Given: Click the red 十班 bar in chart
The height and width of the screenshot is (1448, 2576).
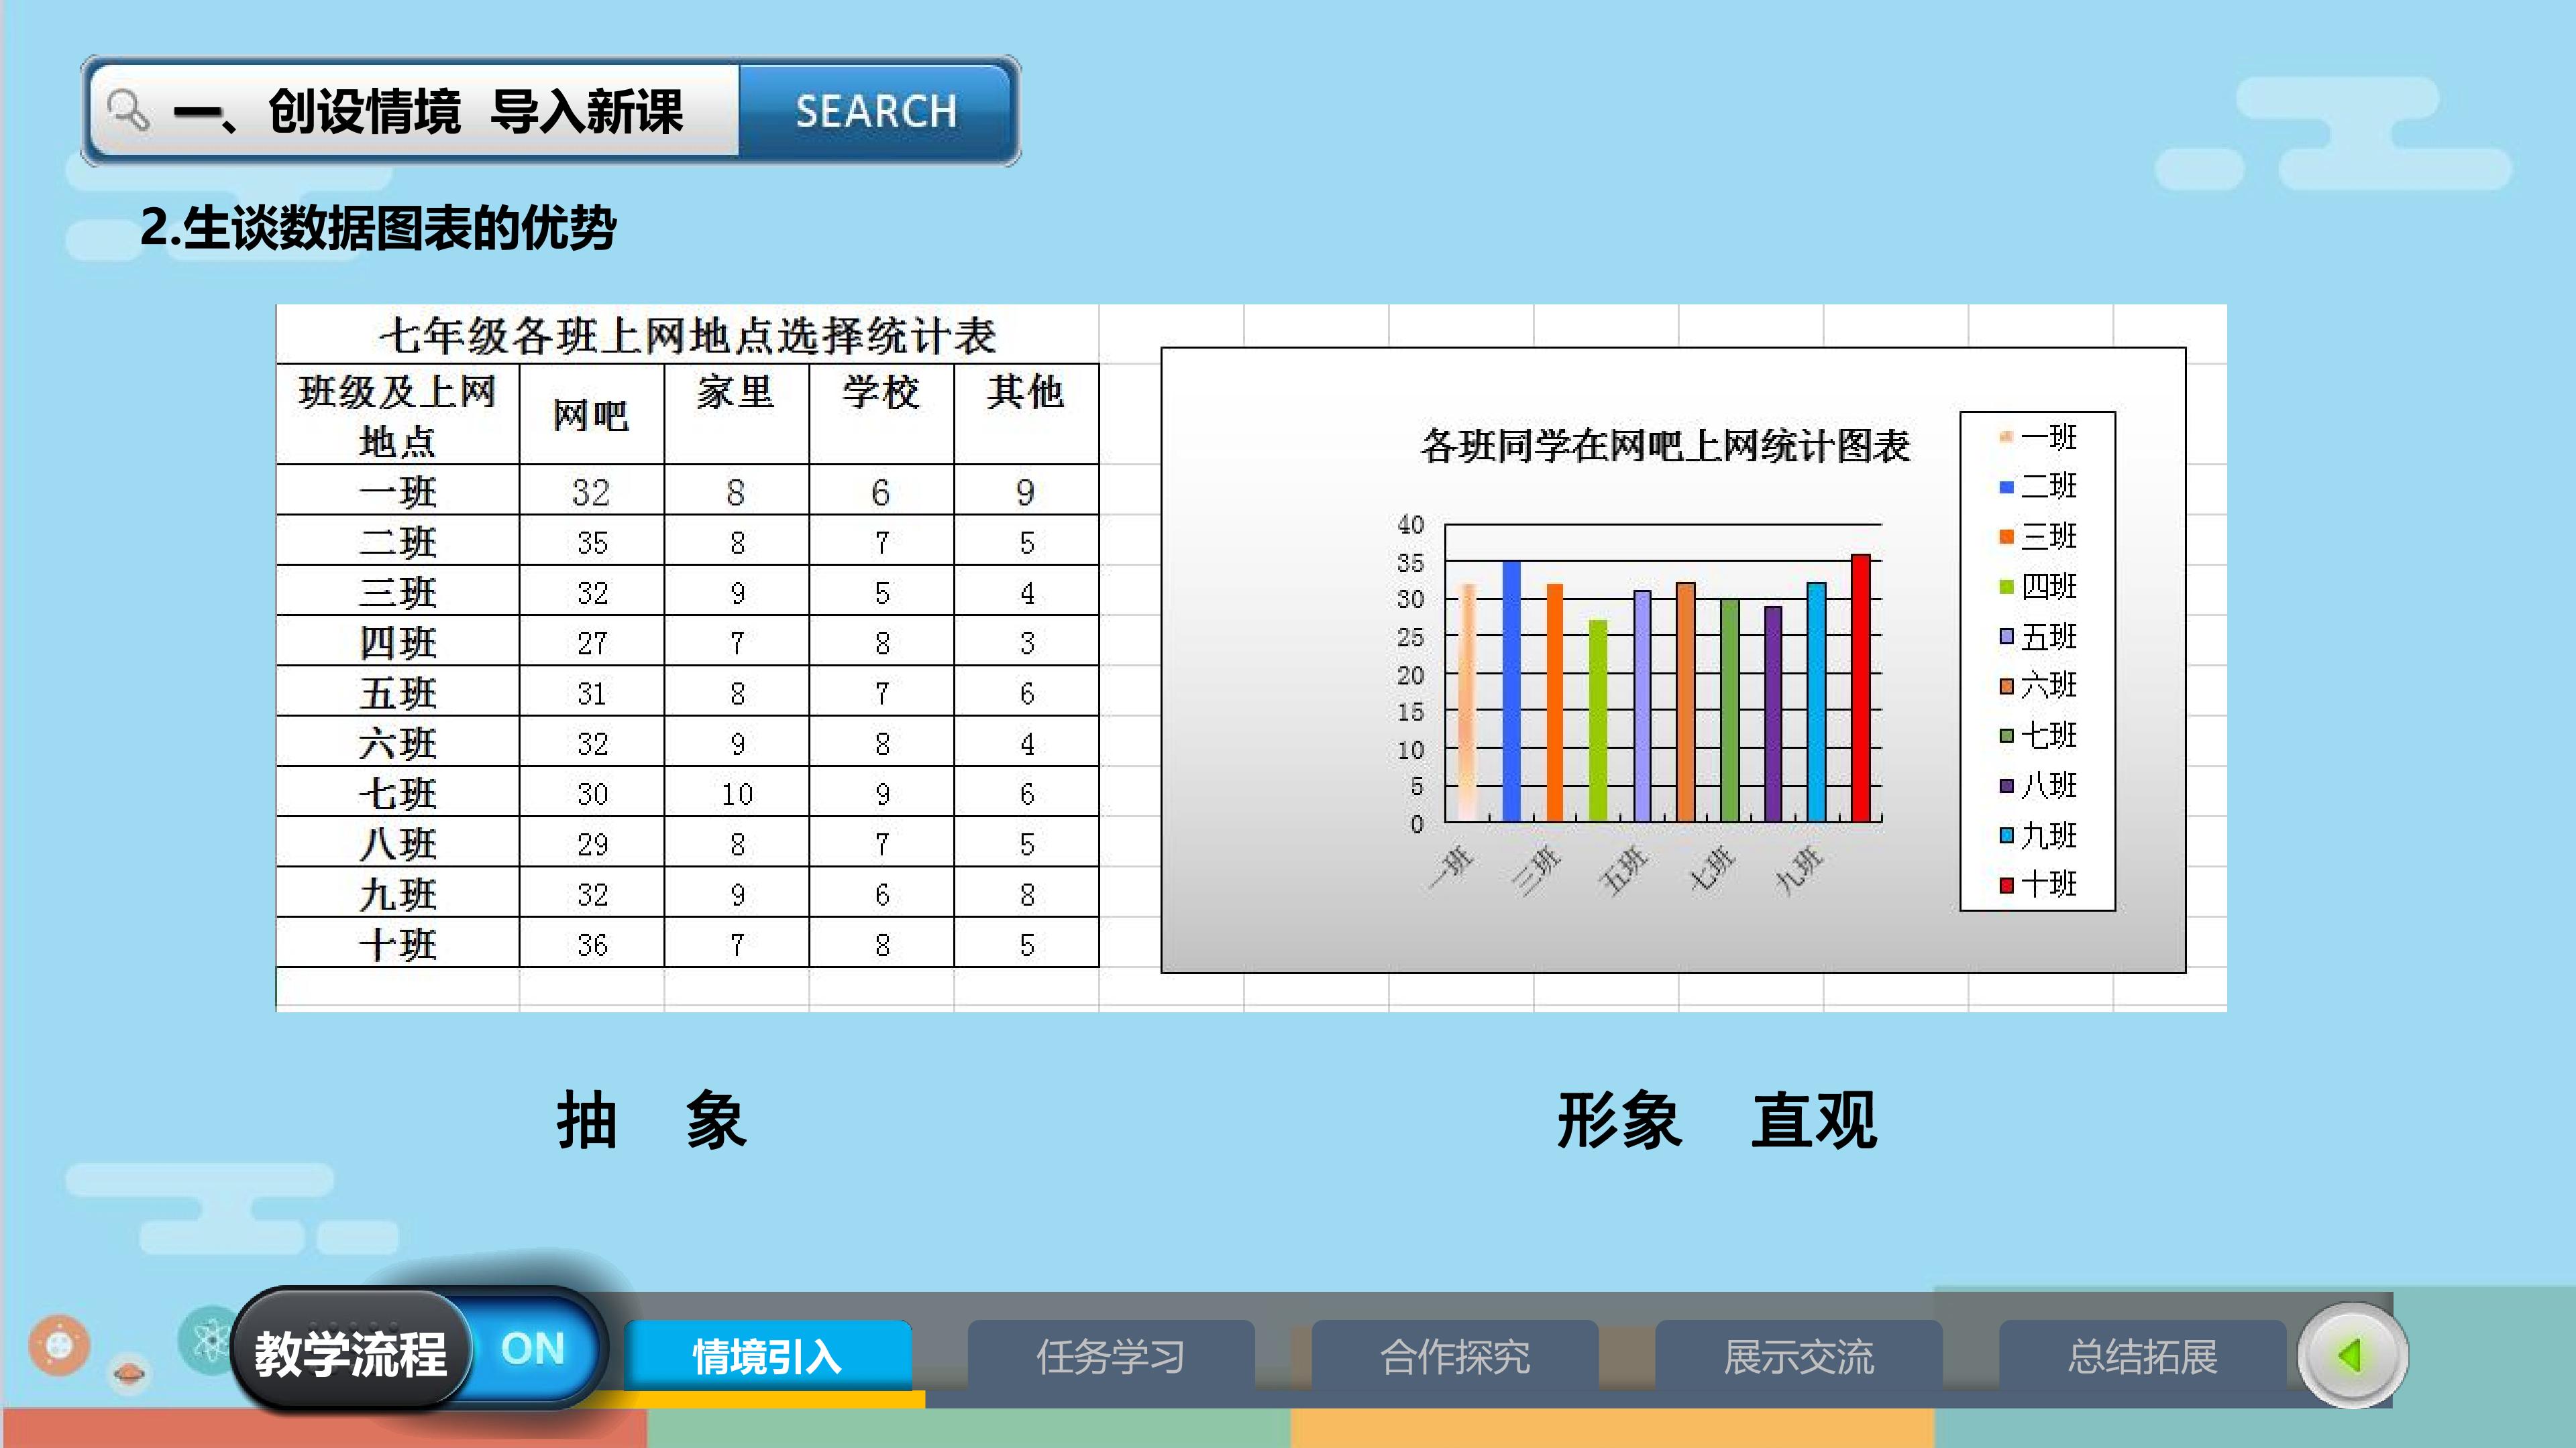Looking at the screenshot, I should point(1861,688).
